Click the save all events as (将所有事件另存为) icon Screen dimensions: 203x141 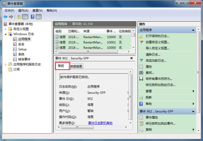click(141, 79)
